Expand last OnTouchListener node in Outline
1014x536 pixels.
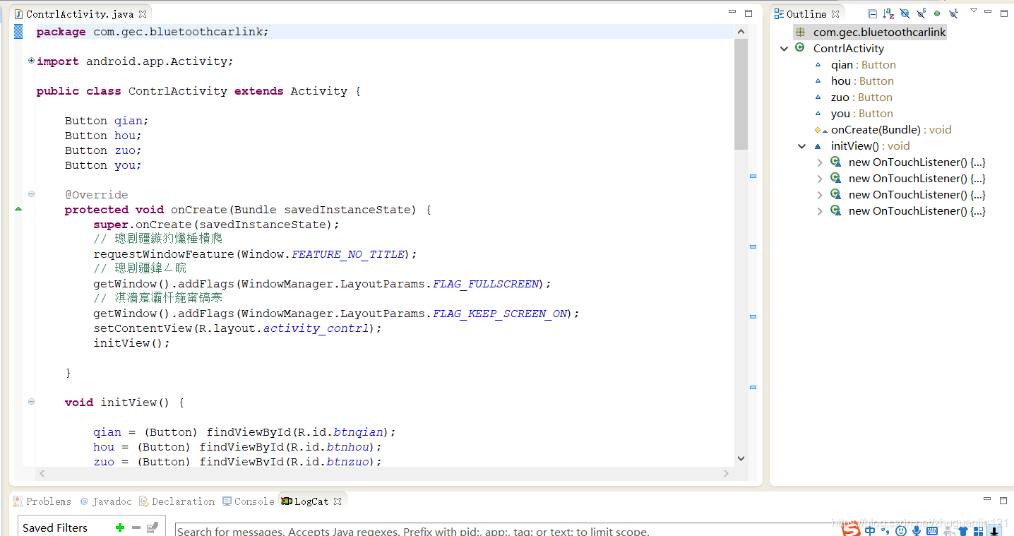(819, 211)
